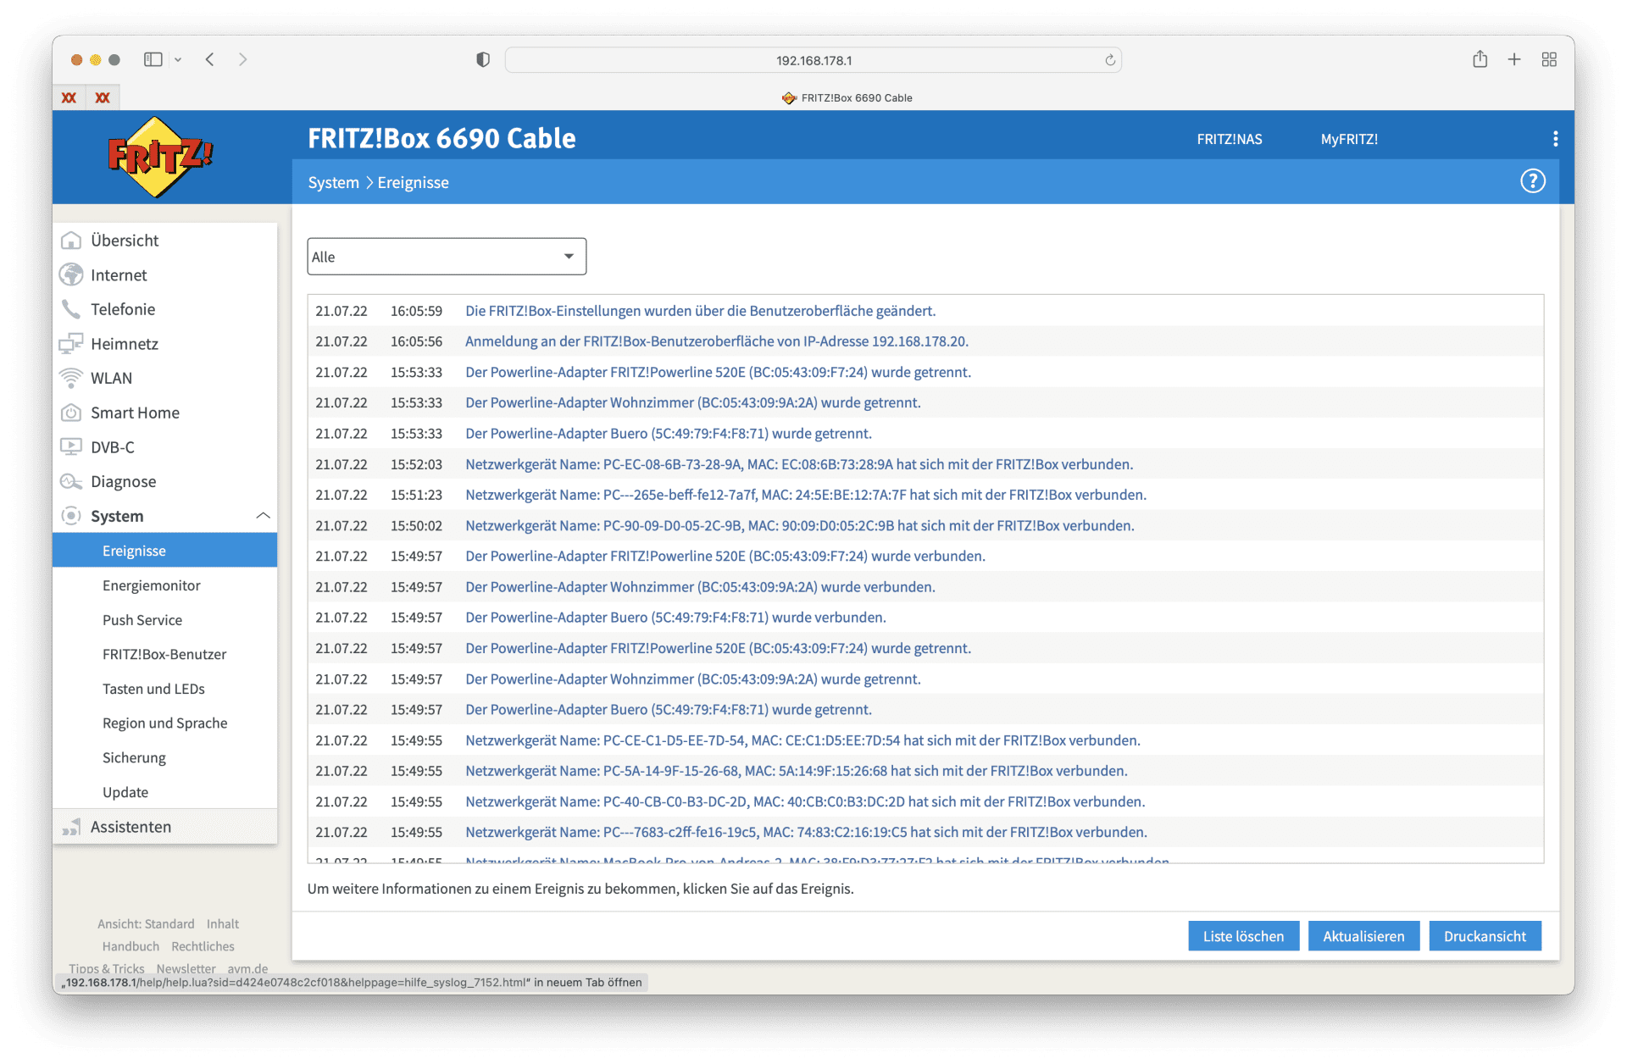Open event 'Anmeldung an der FRITZ!Box-Benutzeroberfläche von IP-Adresse 192.168.178.20'
The height and width of the screenshot is (1064, 1627).
pos(717,341)
